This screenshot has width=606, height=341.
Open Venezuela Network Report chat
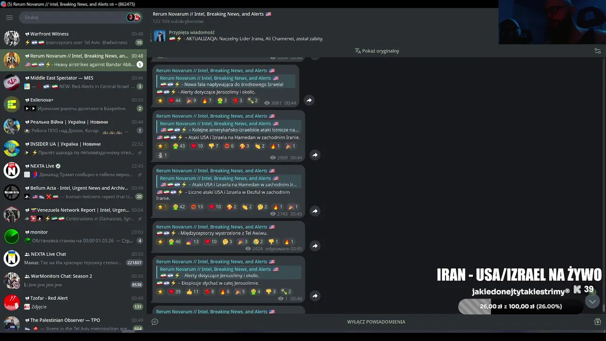click(x=73, y=214)
